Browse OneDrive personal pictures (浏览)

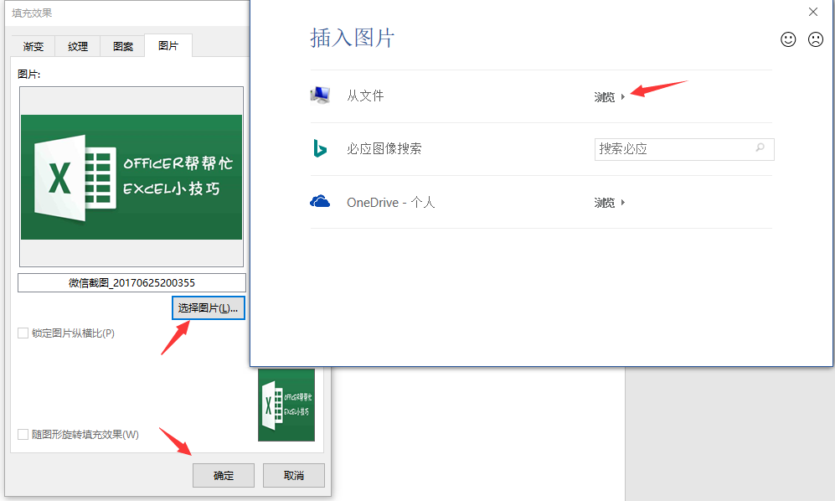[609, 203]
